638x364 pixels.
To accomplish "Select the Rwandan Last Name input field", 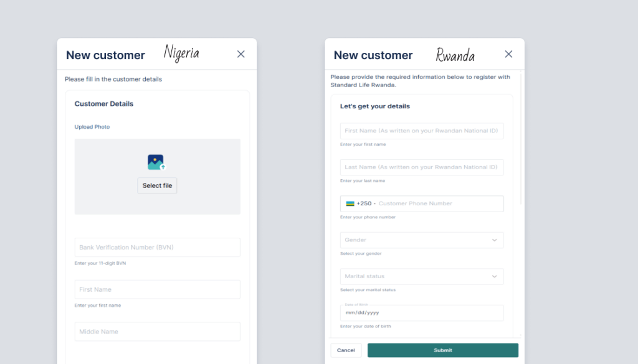I will tap(421, 167).
